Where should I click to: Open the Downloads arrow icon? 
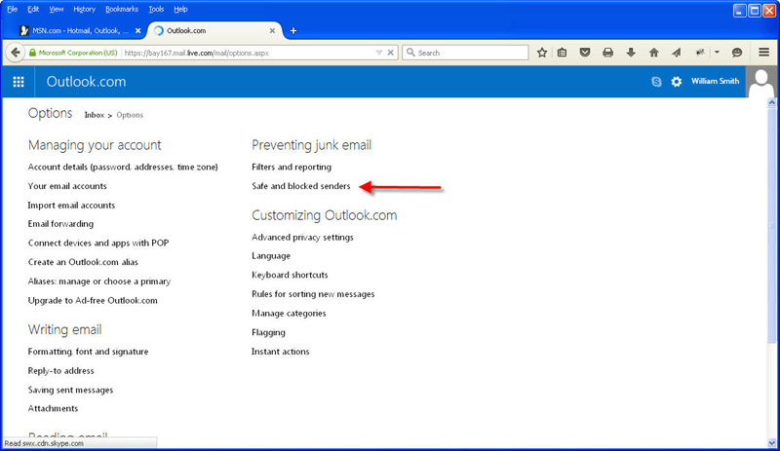[x=631, y=53]
